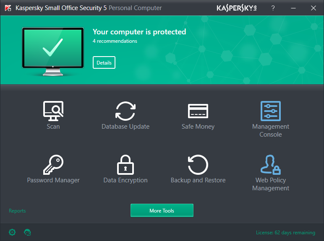This screenshot has width=324, height=241.
Task: Click the Backup and Restore icon
Action: tap(198, 164)
